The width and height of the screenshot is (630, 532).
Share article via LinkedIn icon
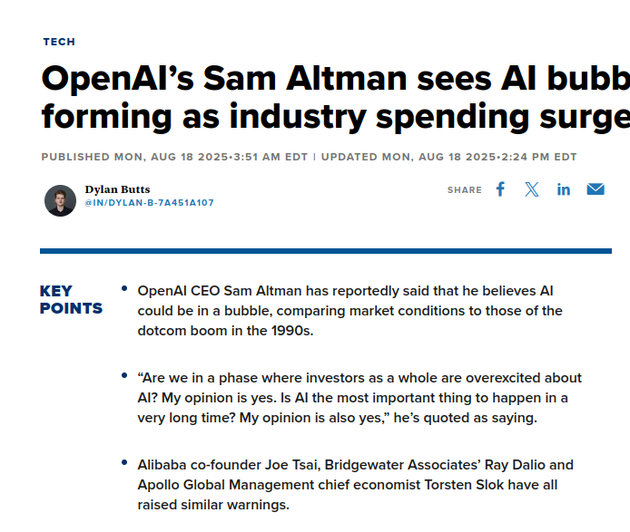coord(564,189)
